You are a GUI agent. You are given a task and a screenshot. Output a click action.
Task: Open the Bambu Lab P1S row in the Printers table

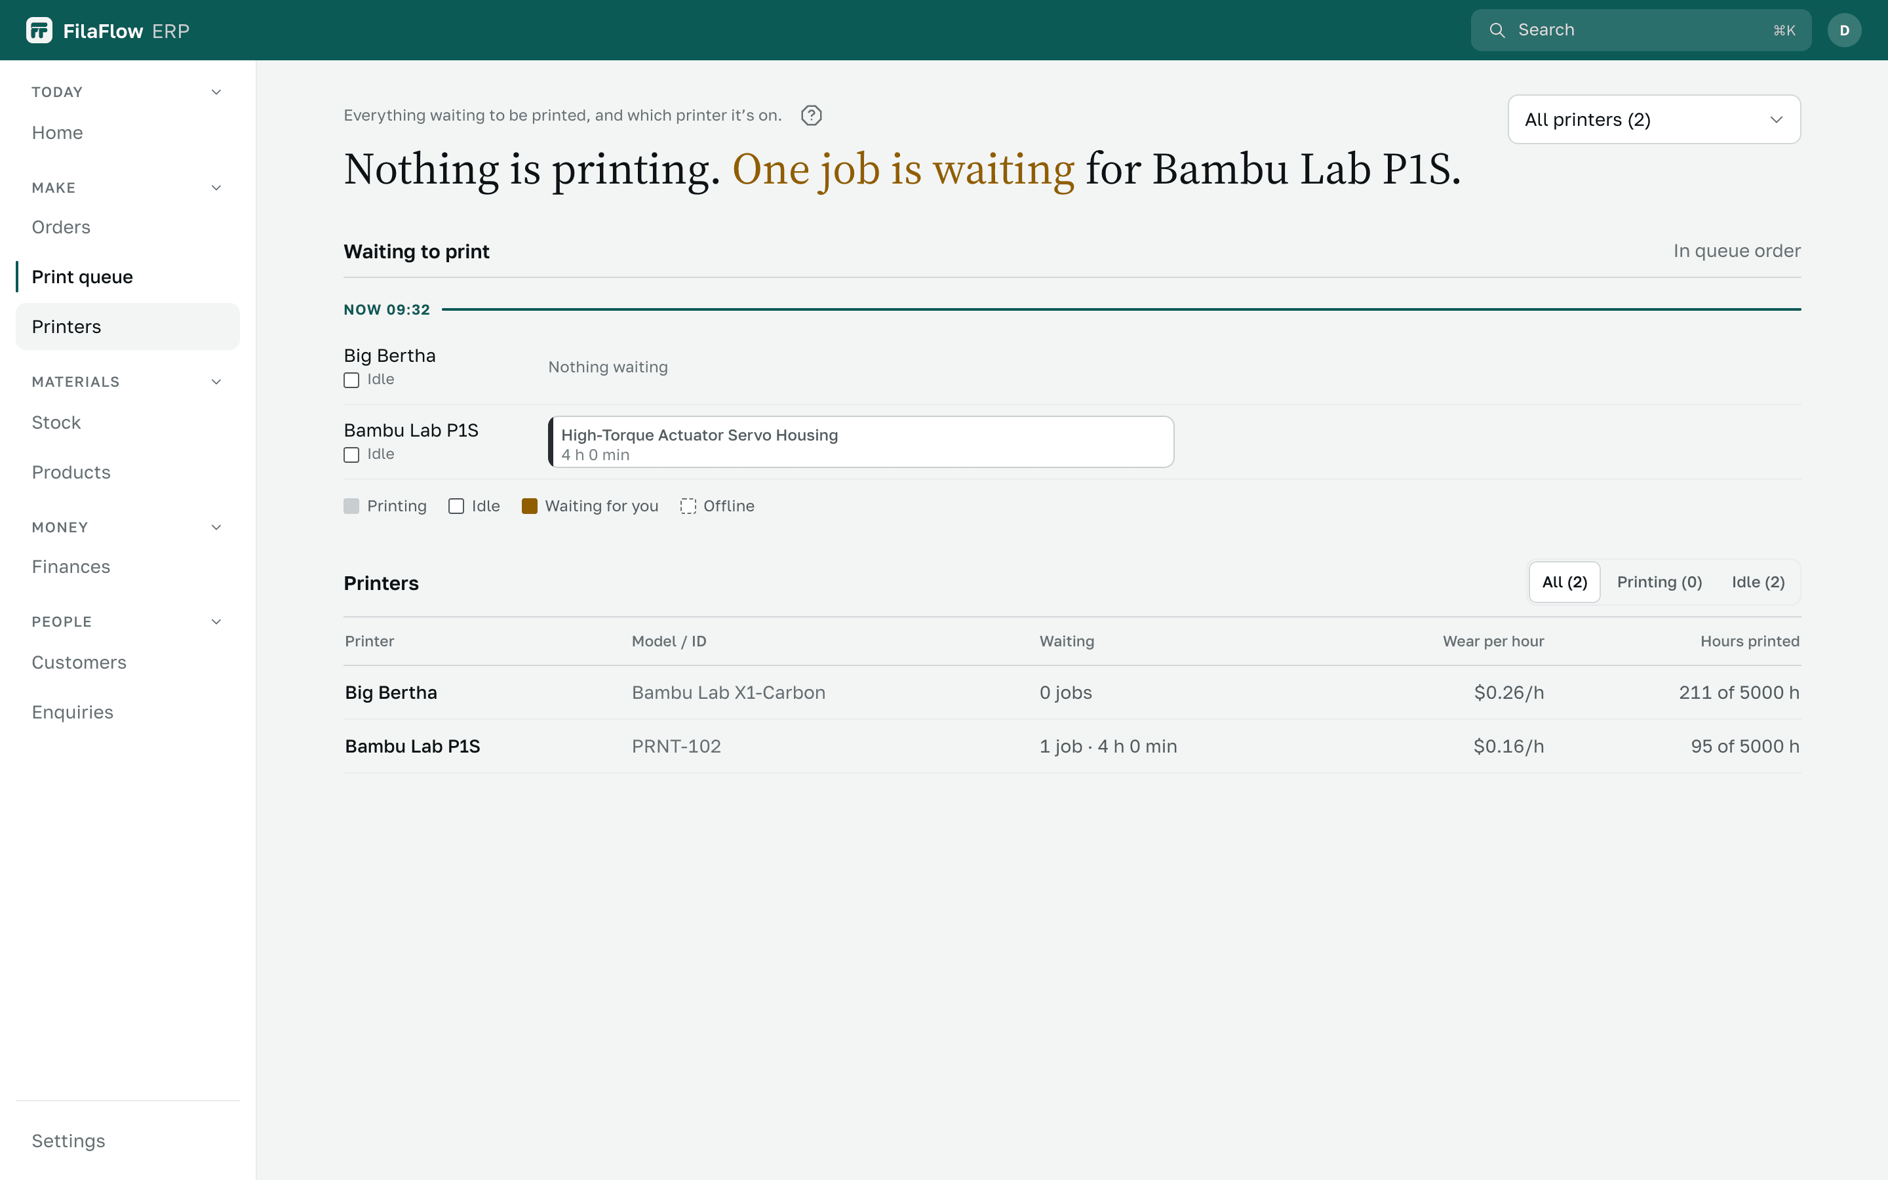pos(1072,746)
